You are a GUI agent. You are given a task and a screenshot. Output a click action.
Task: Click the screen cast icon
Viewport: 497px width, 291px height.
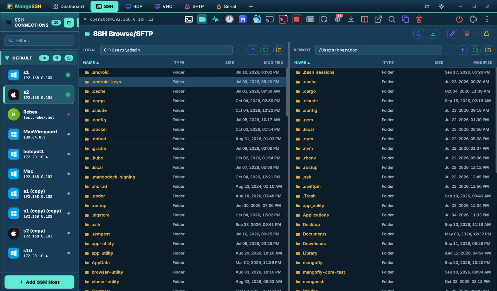tap(269, 19)
